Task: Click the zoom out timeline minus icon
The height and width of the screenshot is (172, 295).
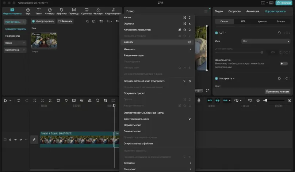Action: [x=258, y=101]
